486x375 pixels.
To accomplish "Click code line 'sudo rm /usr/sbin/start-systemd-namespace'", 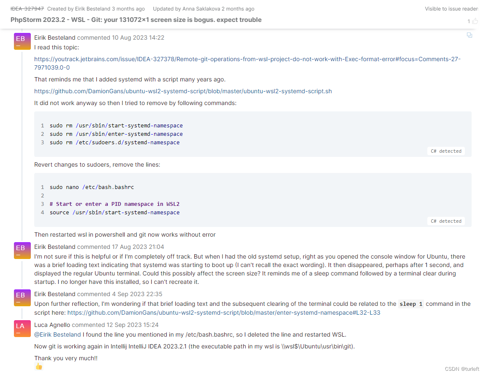I will pos(116,125).
